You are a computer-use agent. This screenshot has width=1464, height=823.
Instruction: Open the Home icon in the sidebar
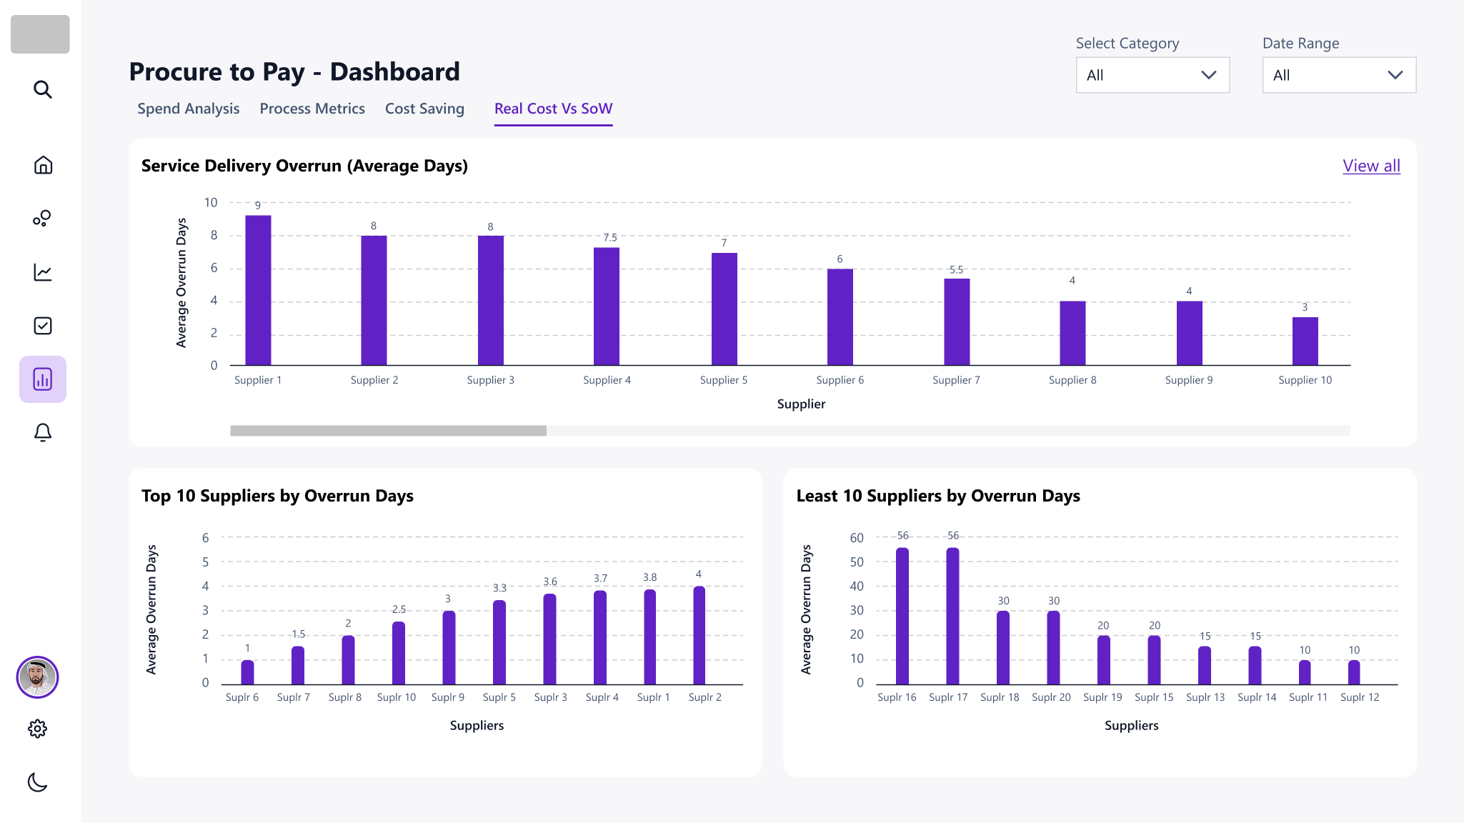pos(43,165)
